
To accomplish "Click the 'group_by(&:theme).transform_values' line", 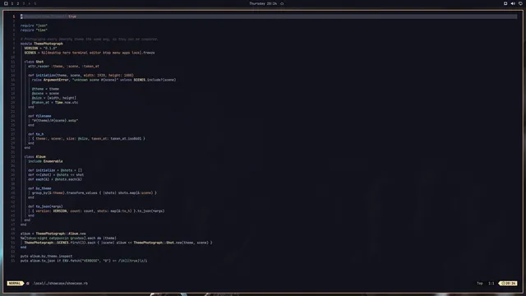I will point(95,193).
